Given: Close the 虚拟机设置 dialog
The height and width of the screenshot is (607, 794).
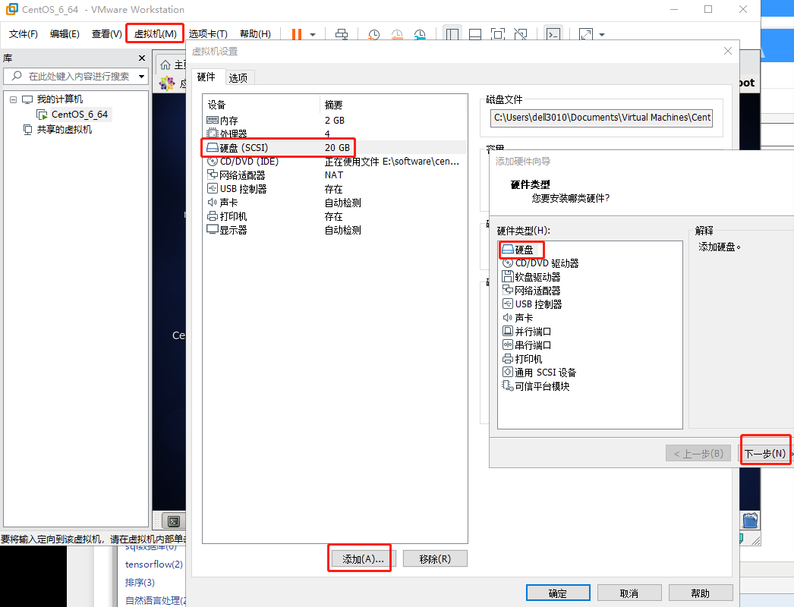Looking at the screenshot, I should 728,51.
